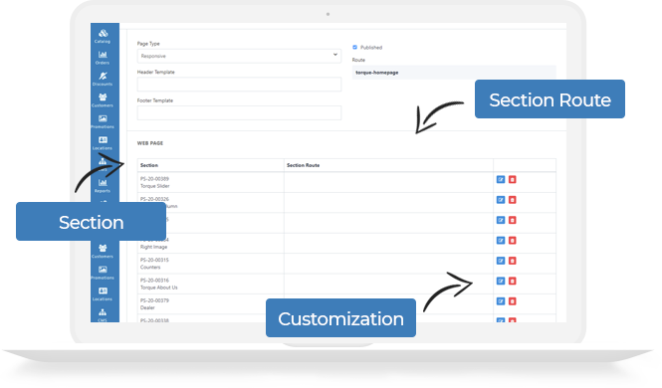Open Reports in the sidebar
This screenshot has height=388, width=662.
pos(103,186)
